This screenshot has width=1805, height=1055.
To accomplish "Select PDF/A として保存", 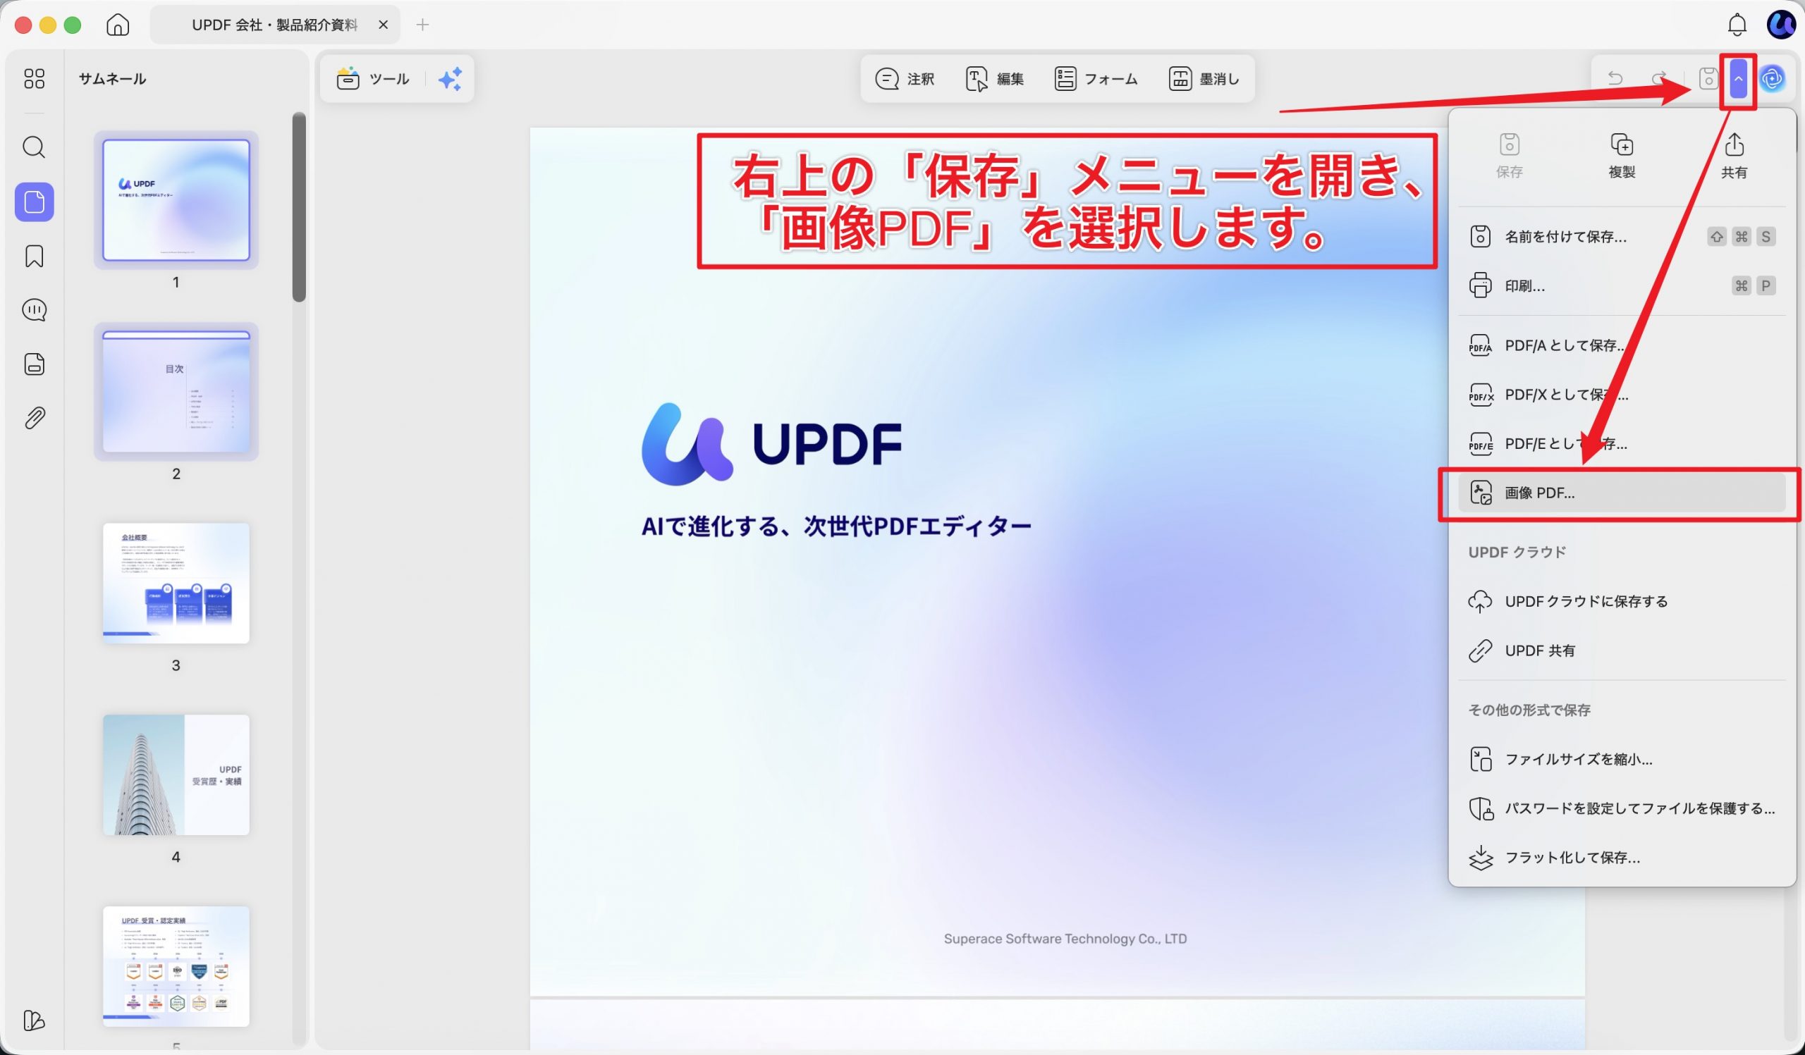I will click(1622, 346).
